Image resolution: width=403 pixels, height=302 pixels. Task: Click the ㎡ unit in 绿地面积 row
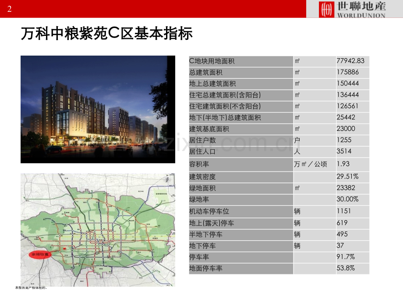[x=297, y=188]
